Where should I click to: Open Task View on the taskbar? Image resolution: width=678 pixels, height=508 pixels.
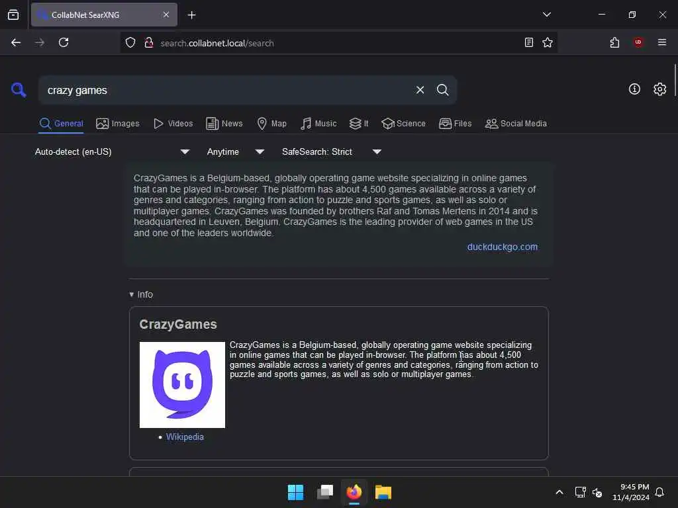point(325,492)
